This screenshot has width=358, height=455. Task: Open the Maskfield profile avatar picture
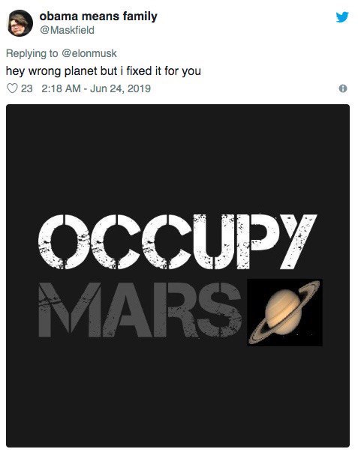pyautogui.click(x=20, y=23)
